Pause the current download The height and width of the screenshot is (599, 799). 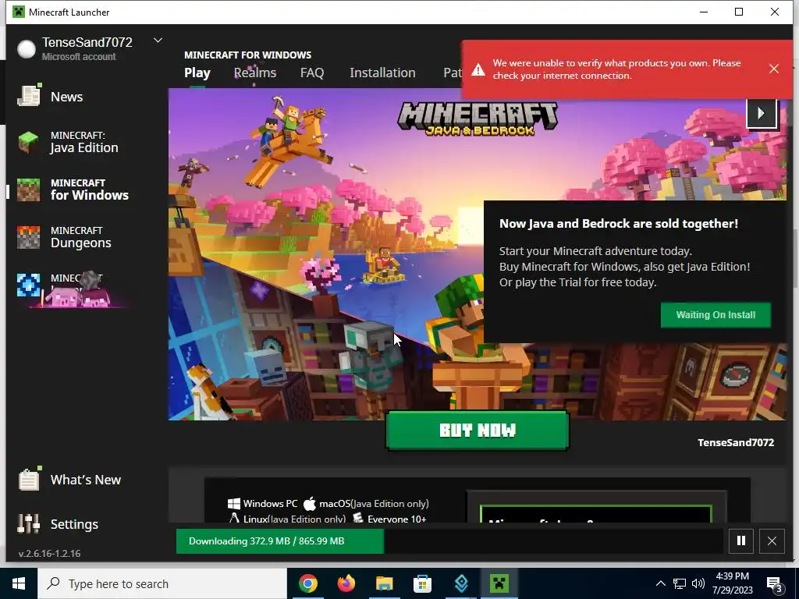[x=741, y=541]
